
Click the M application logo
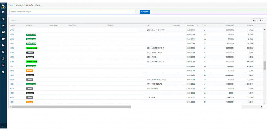click(x=3, y=5)
